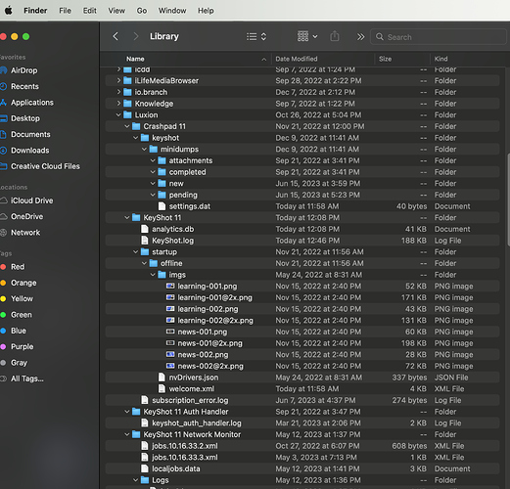Collapse the KeyShot 11 folder
Screen dimensions: 510x489
pyautogui.click(x=127, y=217)
